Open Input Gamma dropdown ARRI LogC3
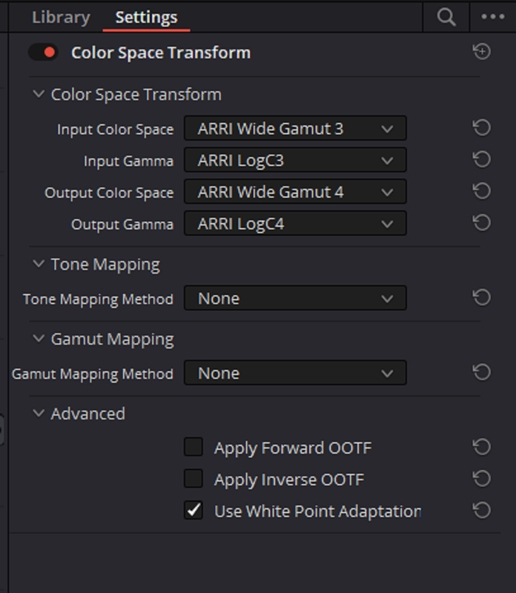Viewport: 516px width, 593px height. point(295,160)
